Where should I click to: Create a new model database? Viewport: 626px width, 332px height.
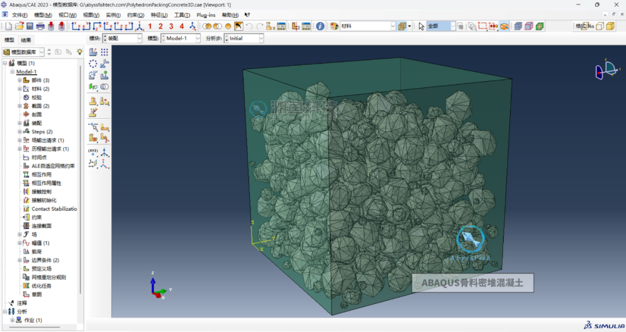click(x=8, y=26)
